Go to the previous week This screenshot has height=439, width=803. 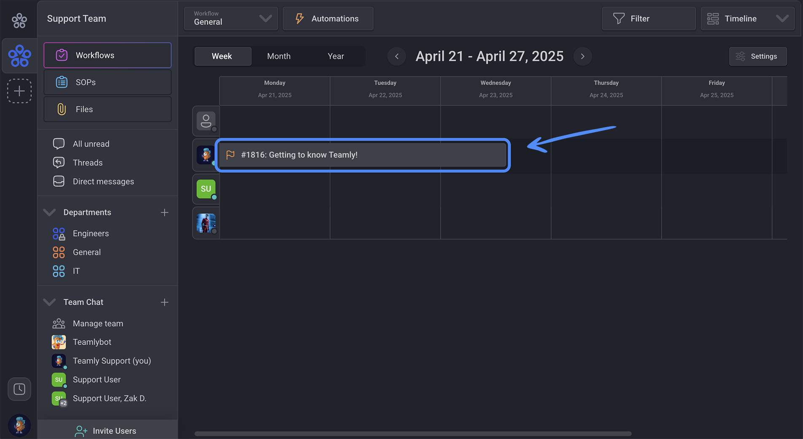click(397, 56)
